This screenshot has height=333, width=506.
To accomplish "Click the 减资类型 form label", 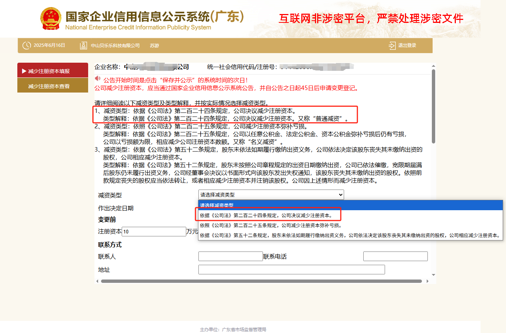I will pos(110,195).
